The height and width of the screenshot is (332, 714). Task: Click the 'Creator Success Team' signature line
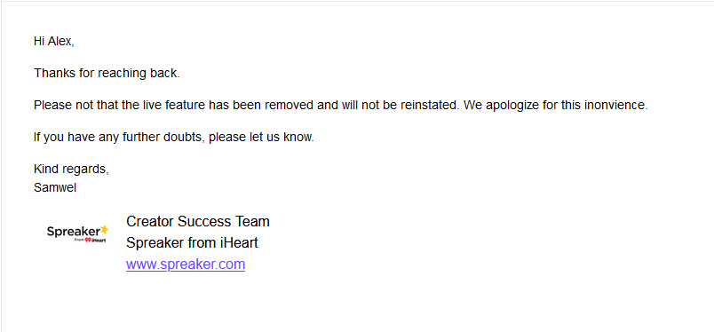[x=198, y=222]
